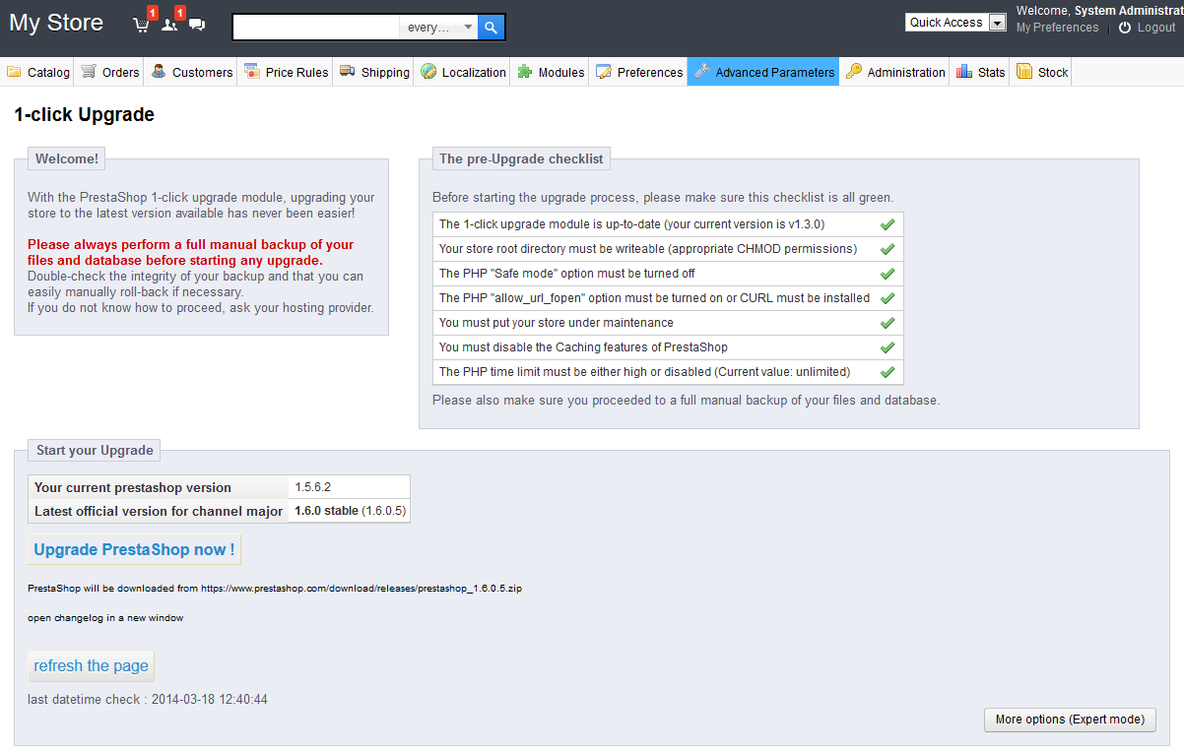
Task: Open changelog in a new window link
Action: pyautogui.click(x=105, y=618)
